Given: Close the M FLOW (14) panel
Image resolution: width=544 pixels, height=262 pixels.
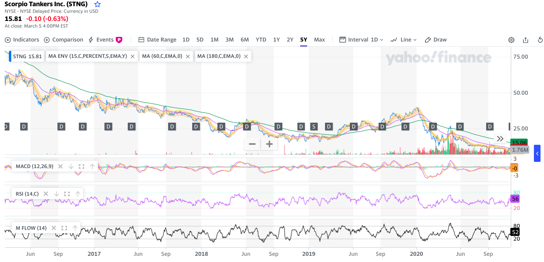Looking at the screenshot, I should point(54,228).
